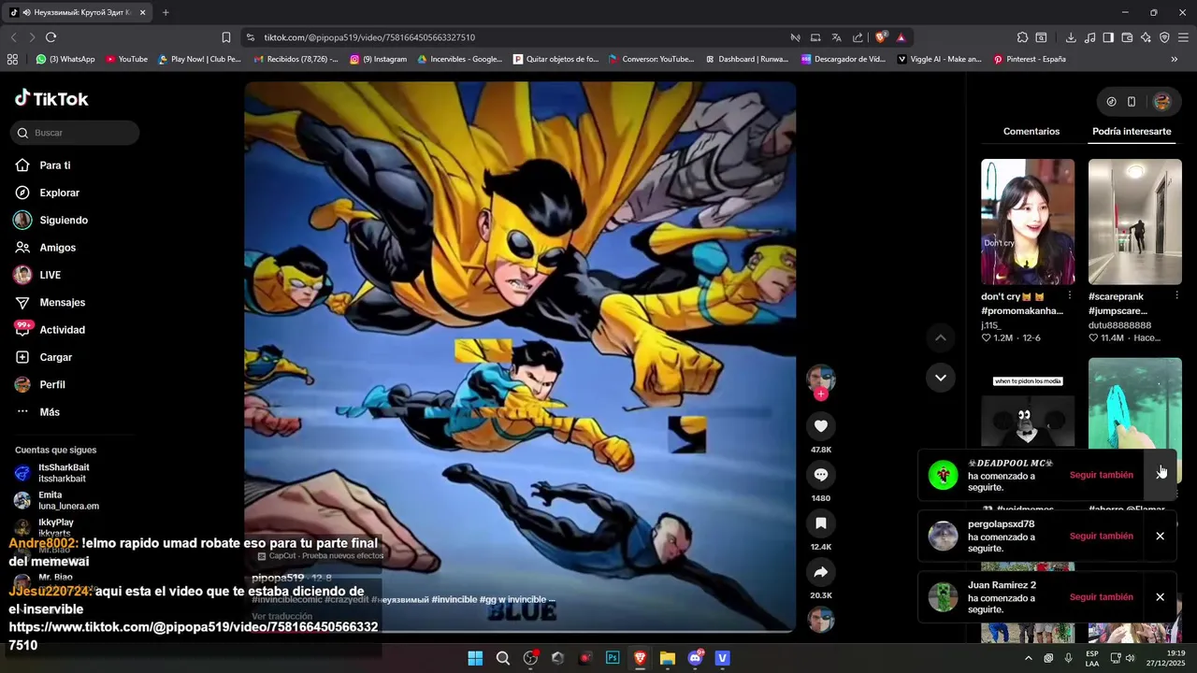Switch to Podría interesarte tab
The image size is (1197, 673).
1132,132
